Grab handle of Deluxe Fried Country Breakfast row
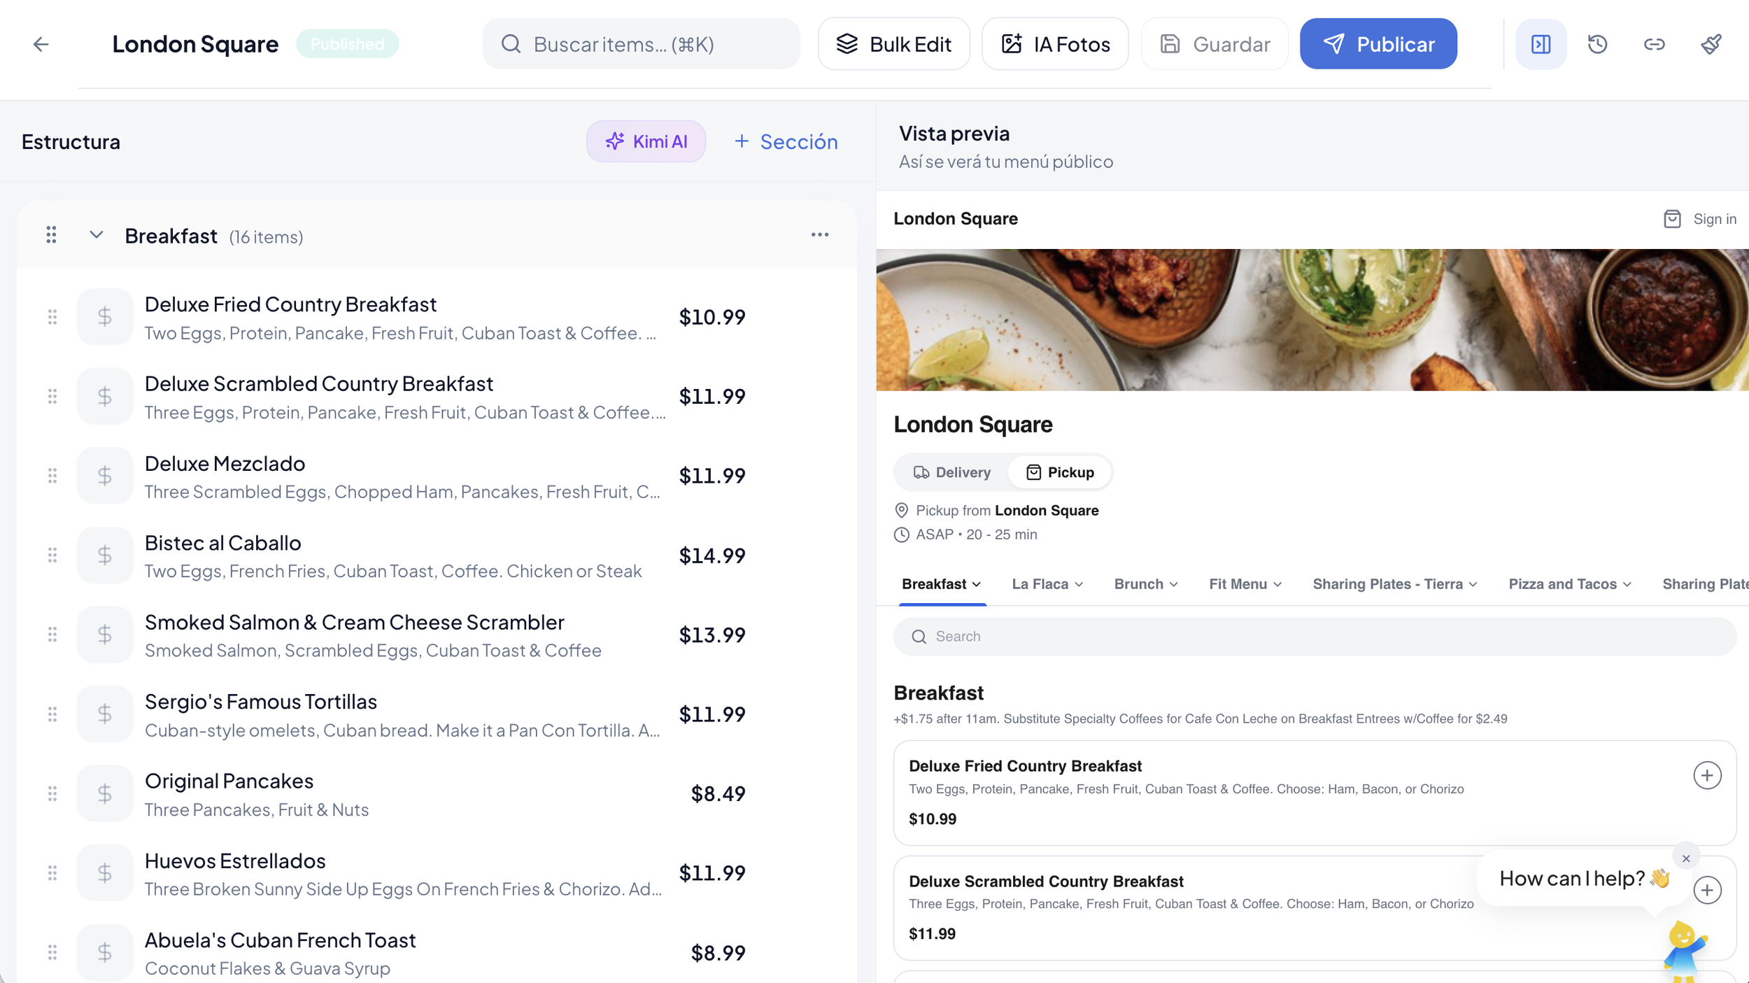 pyautogui.click(x=52, y=317)
